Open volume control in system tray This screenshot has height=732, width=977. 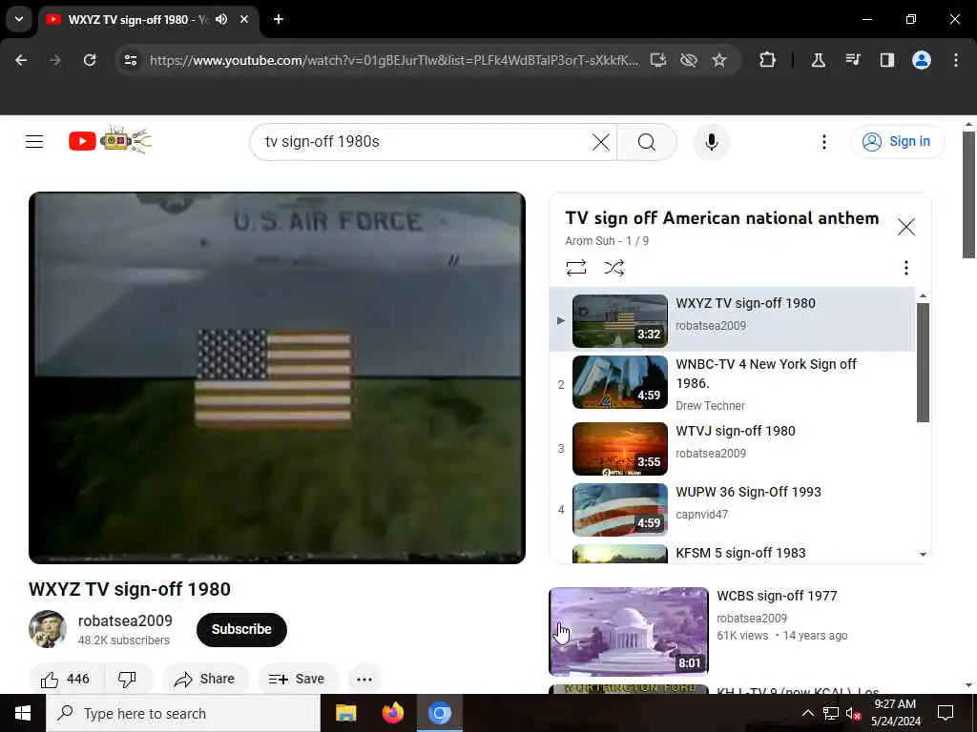tap(852, 713)
